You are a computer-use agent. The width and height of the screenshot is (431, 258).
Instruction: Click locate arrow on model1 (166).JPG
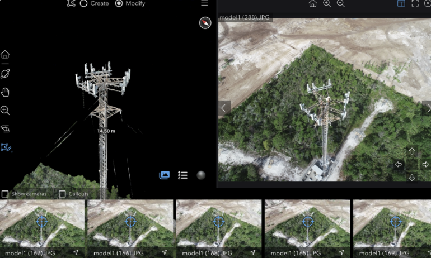click(x=164, y=252)
